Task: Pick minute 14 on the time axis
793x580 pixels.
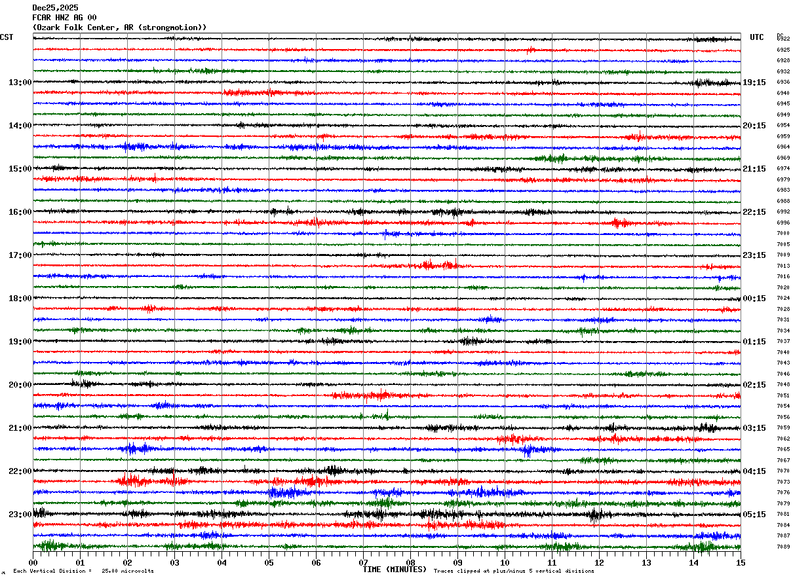Action: (693, 562)
